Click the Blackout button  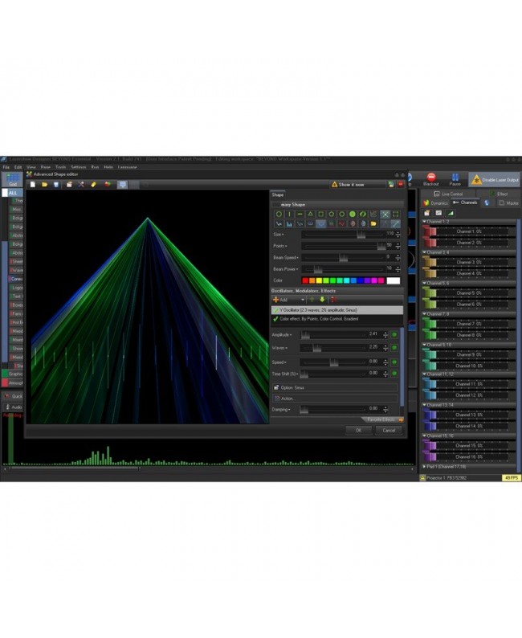(431, 179)
